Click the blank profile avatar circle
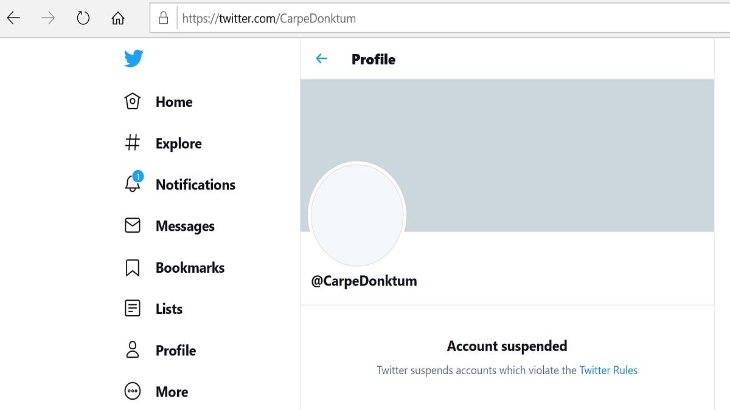Screen dimensions: 730x410 [357, 214]
